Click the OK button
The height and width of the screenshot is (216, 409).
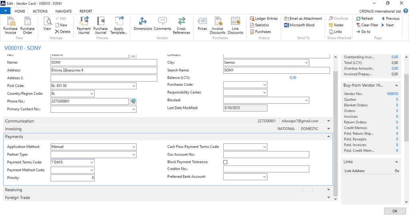(395, 211)
